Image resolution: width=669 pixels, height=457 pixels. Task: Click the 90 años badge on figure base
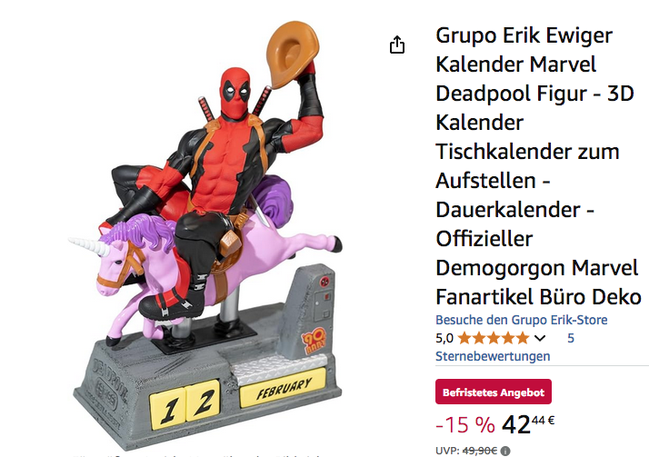[314, 340]
